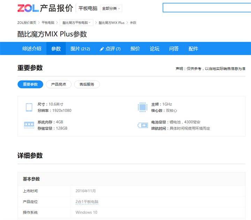The image size is (251, 220).
Task: Click the 产品定位 row label
Action: pyautogui.click(x=30, y=202)
